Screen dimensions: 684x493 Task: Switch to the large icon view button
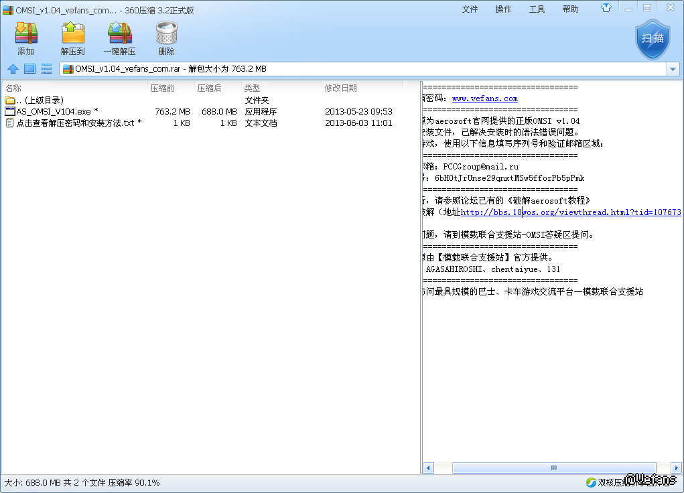coord(29,69)
